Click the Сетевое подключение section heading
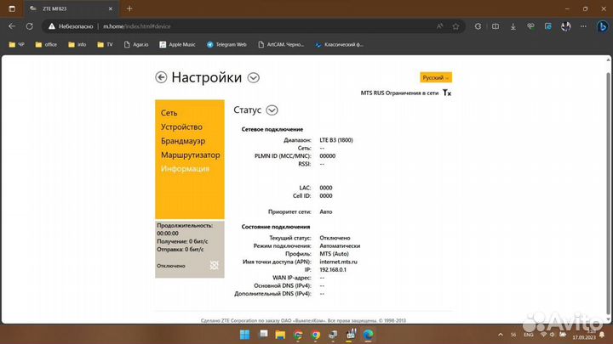 tap(272, 129)
